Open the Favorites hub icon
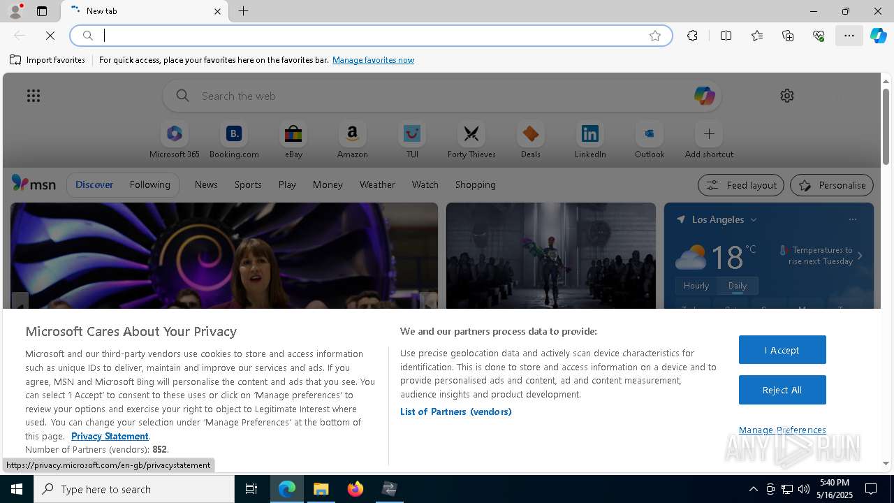Viewport: 894px width, 503px height. click(x=757, y=36)
